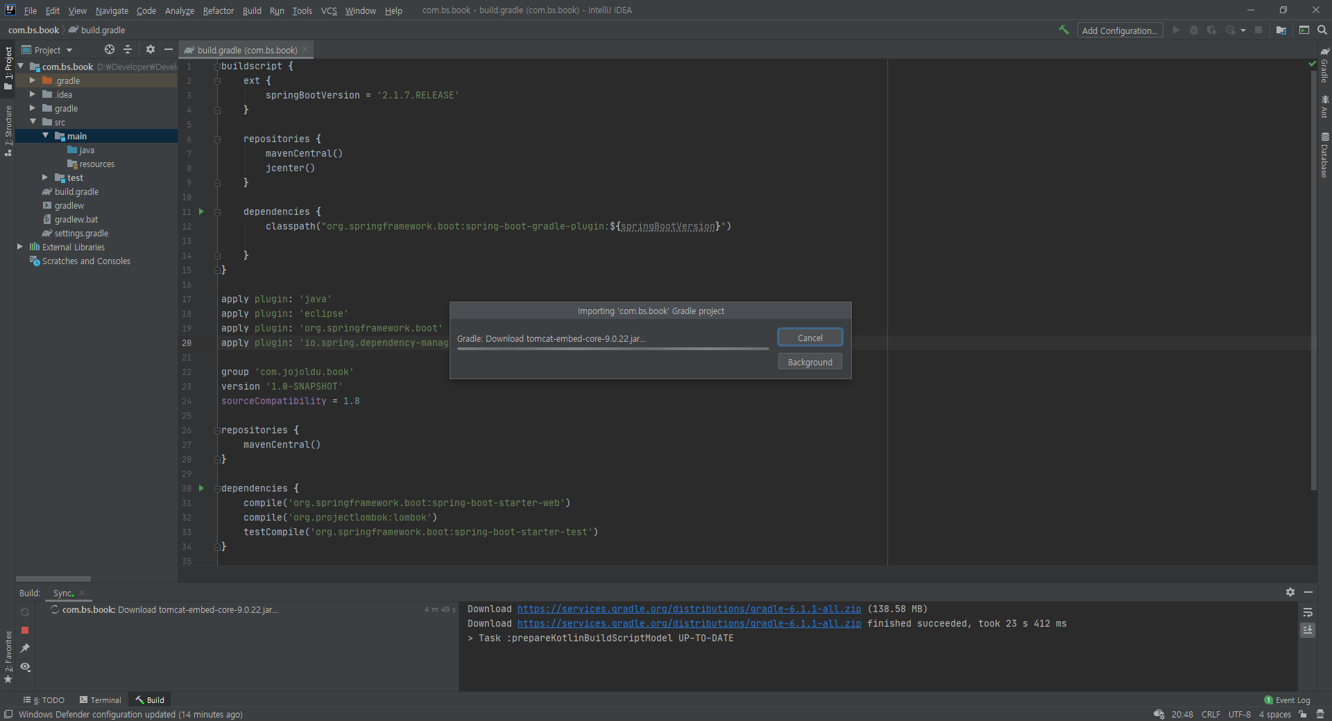Collapse the com.bs.book root node
Image resolution: width=1332 pixels, height=721 pixels.
[21, 67]
